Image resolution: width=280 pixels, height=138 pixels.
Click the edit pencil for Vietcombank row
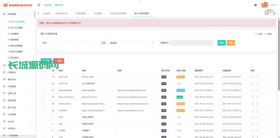pyautogui.click(x=253, y=104)
